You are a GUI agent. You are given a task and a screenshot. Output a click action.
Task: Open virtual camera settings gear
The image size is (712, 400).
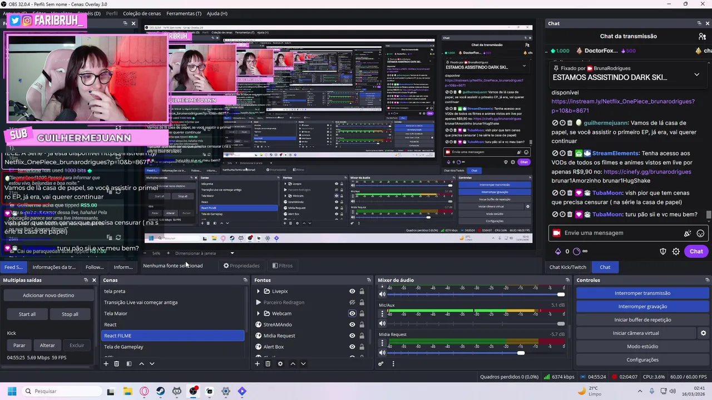[x=703, y=333]
